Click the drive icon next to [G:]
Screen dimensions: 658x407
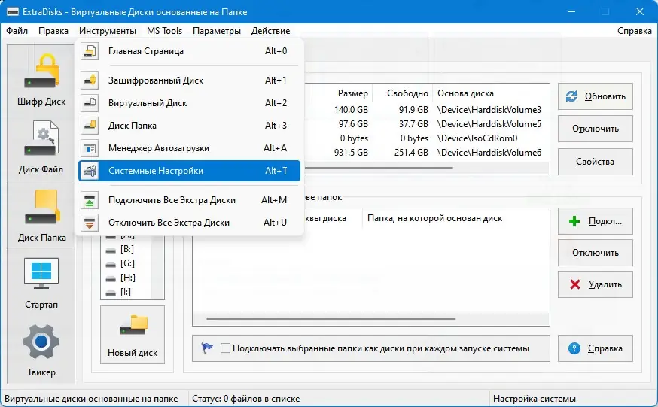111,265
